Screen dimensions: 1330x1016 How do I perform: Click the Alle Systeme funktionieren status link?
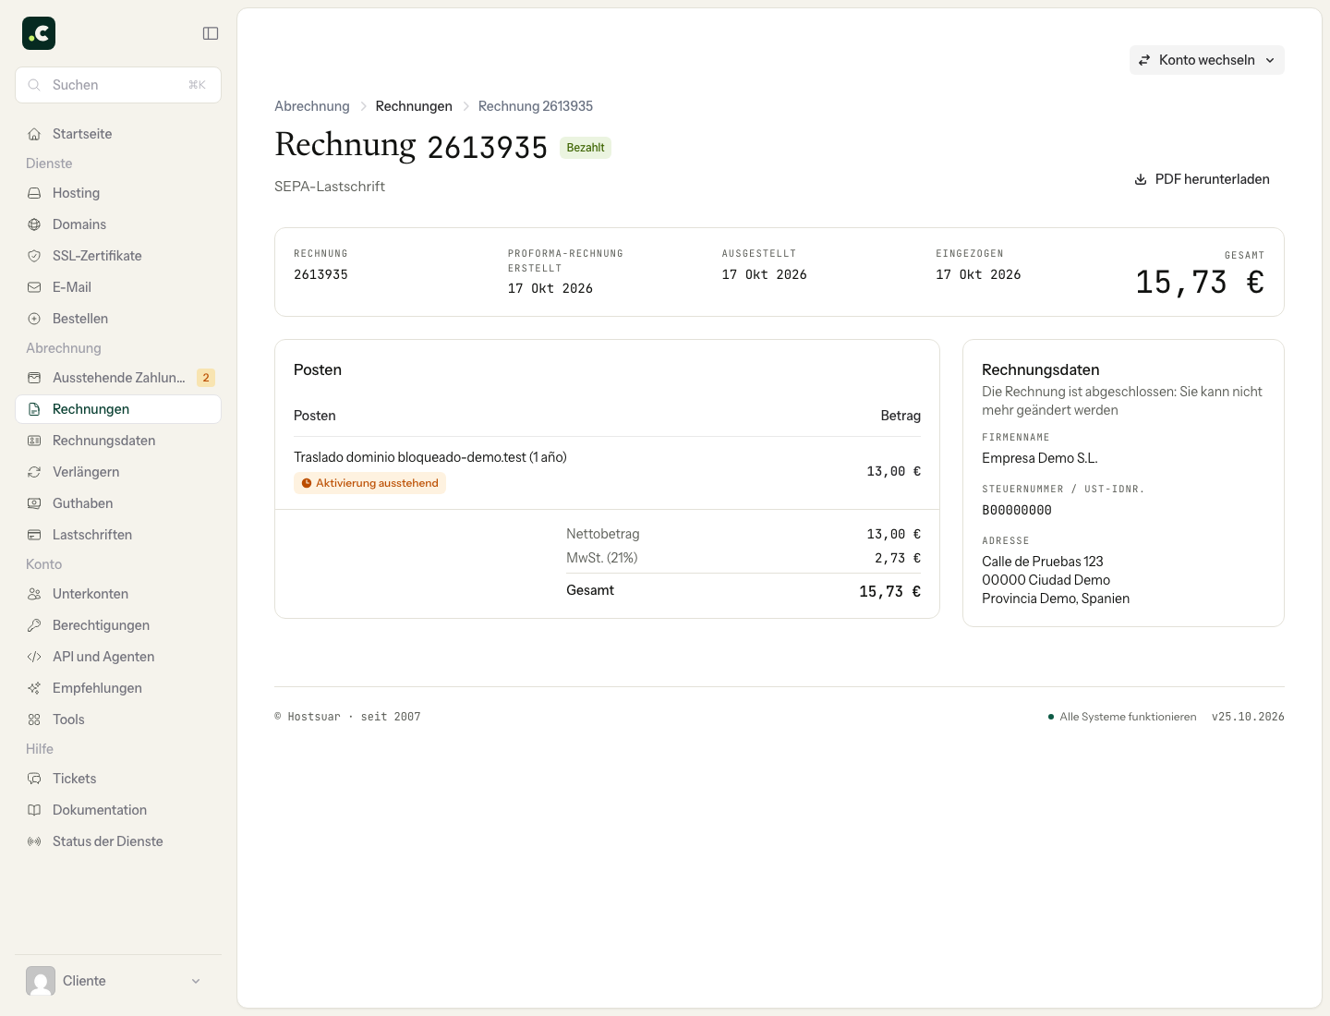click(1122, 717)
